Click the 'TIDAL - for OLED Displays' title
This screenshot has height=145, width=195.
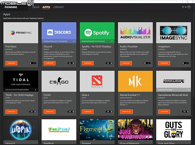click(19, 95)
